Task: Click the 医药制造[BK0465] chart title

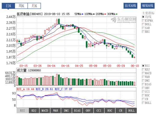Action: [x=30, y=14]
